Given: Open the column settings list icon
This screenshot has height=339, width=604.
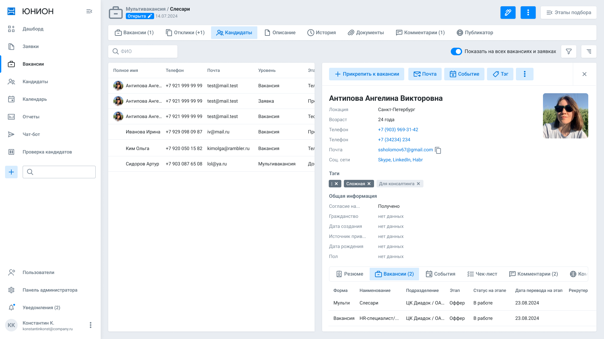Looking at the screenshot, I should [589, 51].
